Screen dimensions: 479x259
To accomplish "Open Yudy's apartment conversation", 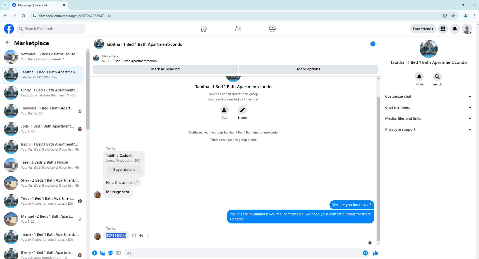I will [43, 201].
